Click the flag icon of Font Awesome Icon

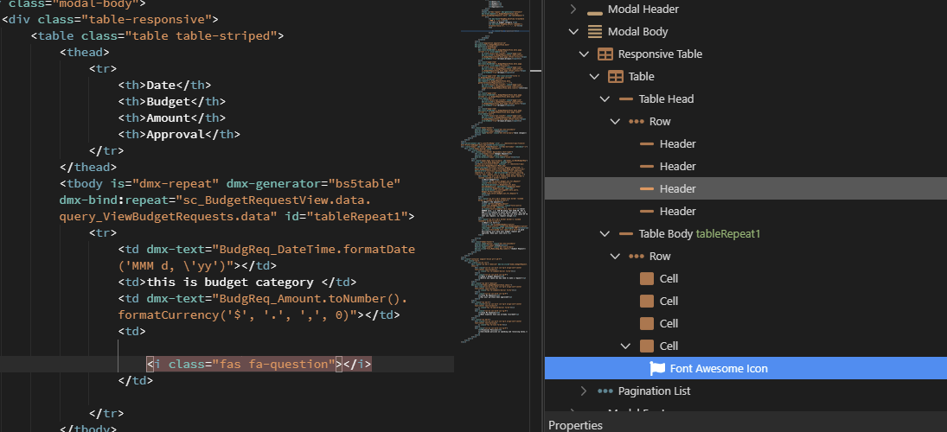[x=657, y=368]
